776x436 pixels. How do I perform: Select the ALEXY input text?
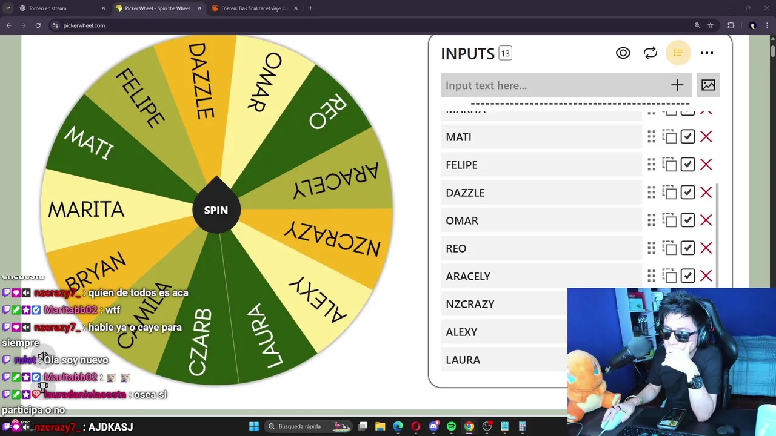point(461,332)
